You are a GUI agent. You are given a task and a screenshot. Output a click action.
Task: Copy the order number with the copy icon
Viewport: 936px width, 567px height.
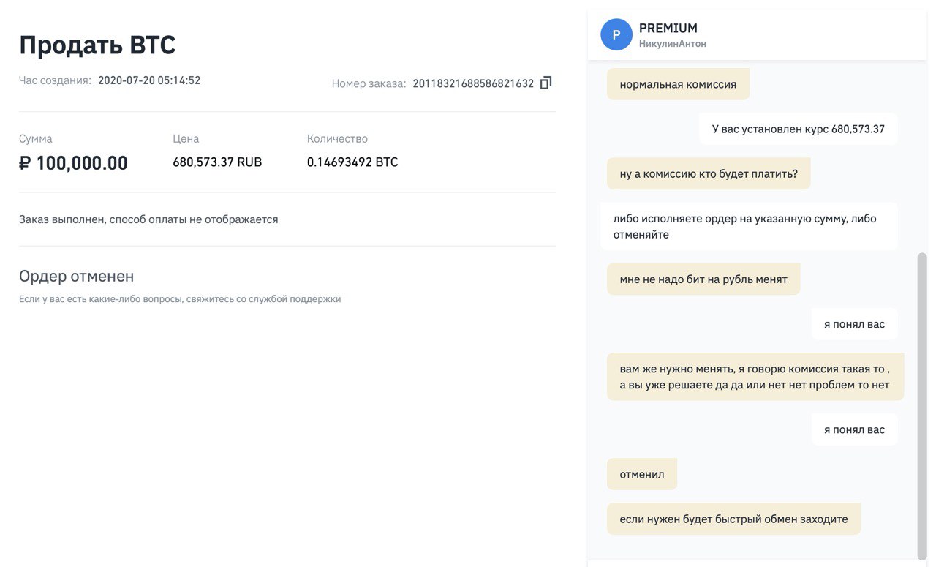[x=546, y=83]
